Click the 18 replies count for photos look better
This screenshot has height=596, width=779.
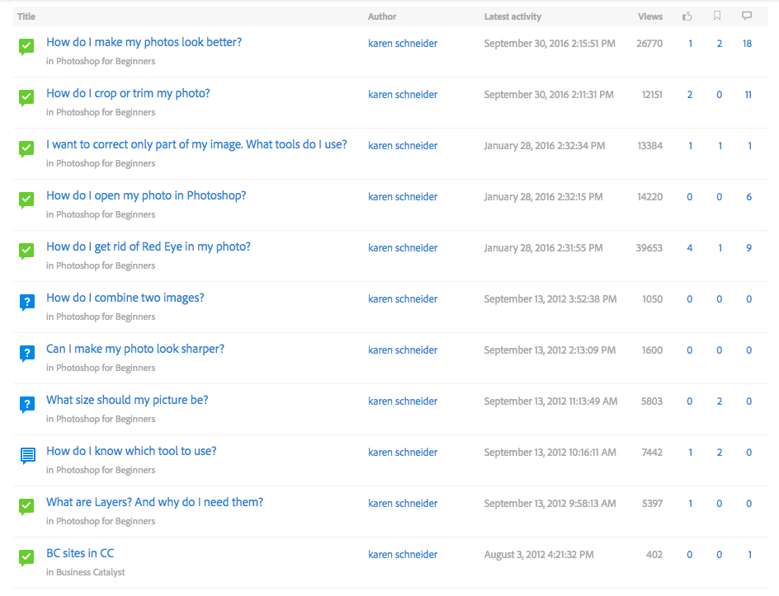747,44
